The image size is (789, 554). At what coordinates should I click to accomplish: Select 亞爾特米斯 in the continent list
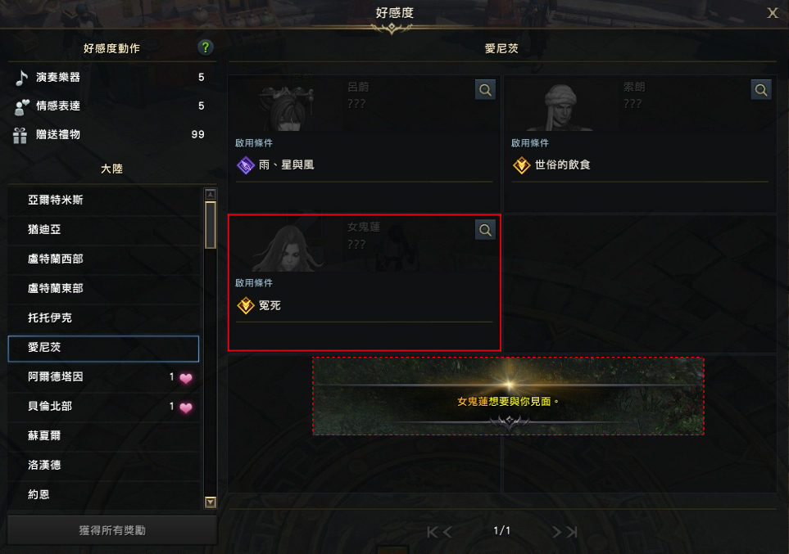(104, 200)
